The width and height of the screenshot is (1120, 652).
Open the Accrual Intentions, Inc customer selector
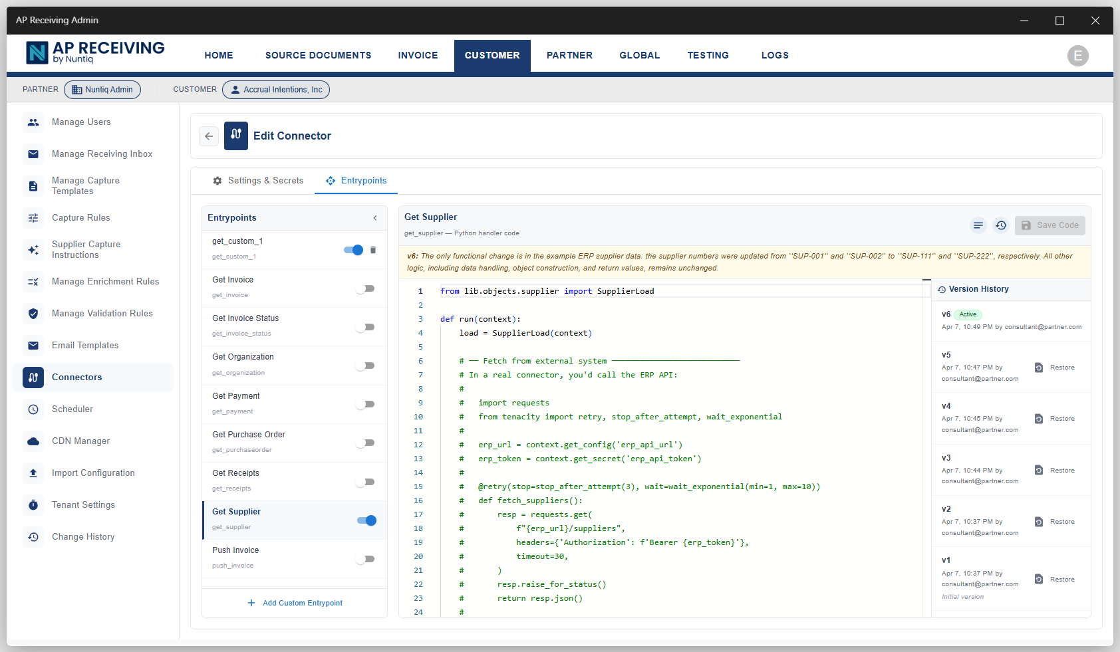pyautogui.click(x=276, y=90)
